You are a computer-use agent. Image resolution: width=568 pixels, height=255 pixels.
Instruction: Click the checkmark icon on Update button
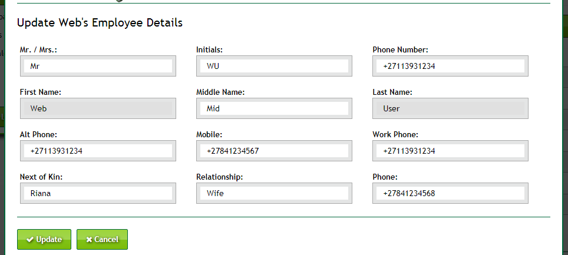29,240
